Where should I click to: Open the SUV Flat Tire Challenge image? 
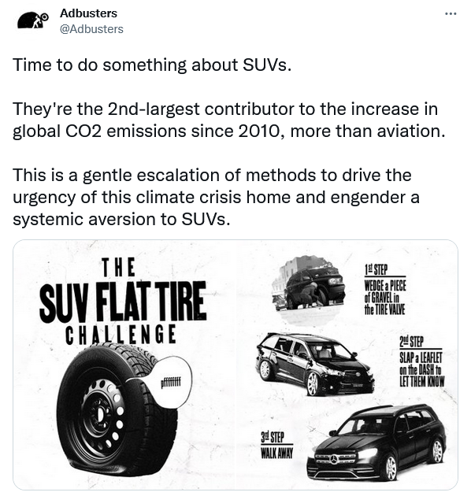[235, 365]
